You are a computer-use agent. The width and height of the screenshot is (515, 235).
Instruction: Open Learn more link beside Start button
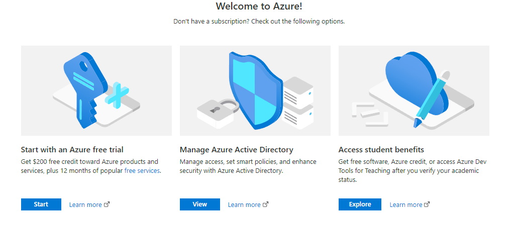pyautogui.click(x=85, y=205)
